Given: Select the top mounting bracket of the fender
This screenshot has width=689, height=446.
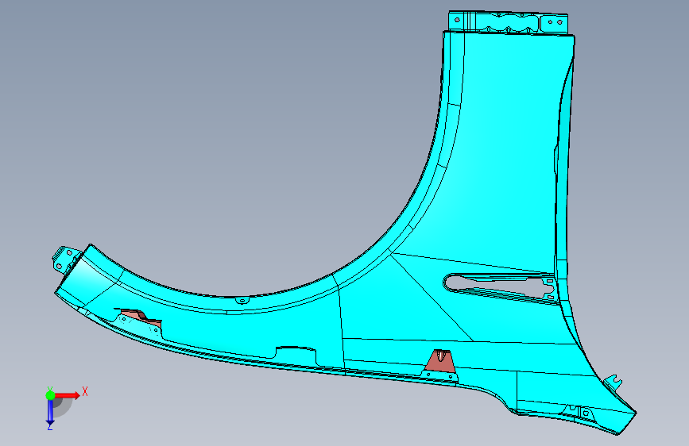Looking at the screenshot, I should (x=508, y=22).
